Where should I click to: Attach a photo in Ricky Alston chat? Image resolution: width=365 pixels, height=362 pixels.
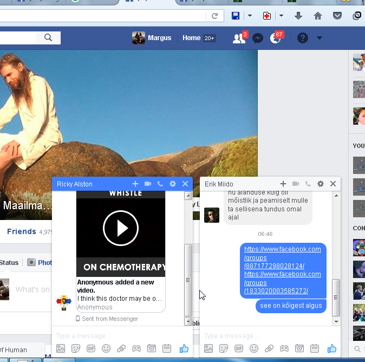coord(61,348)
